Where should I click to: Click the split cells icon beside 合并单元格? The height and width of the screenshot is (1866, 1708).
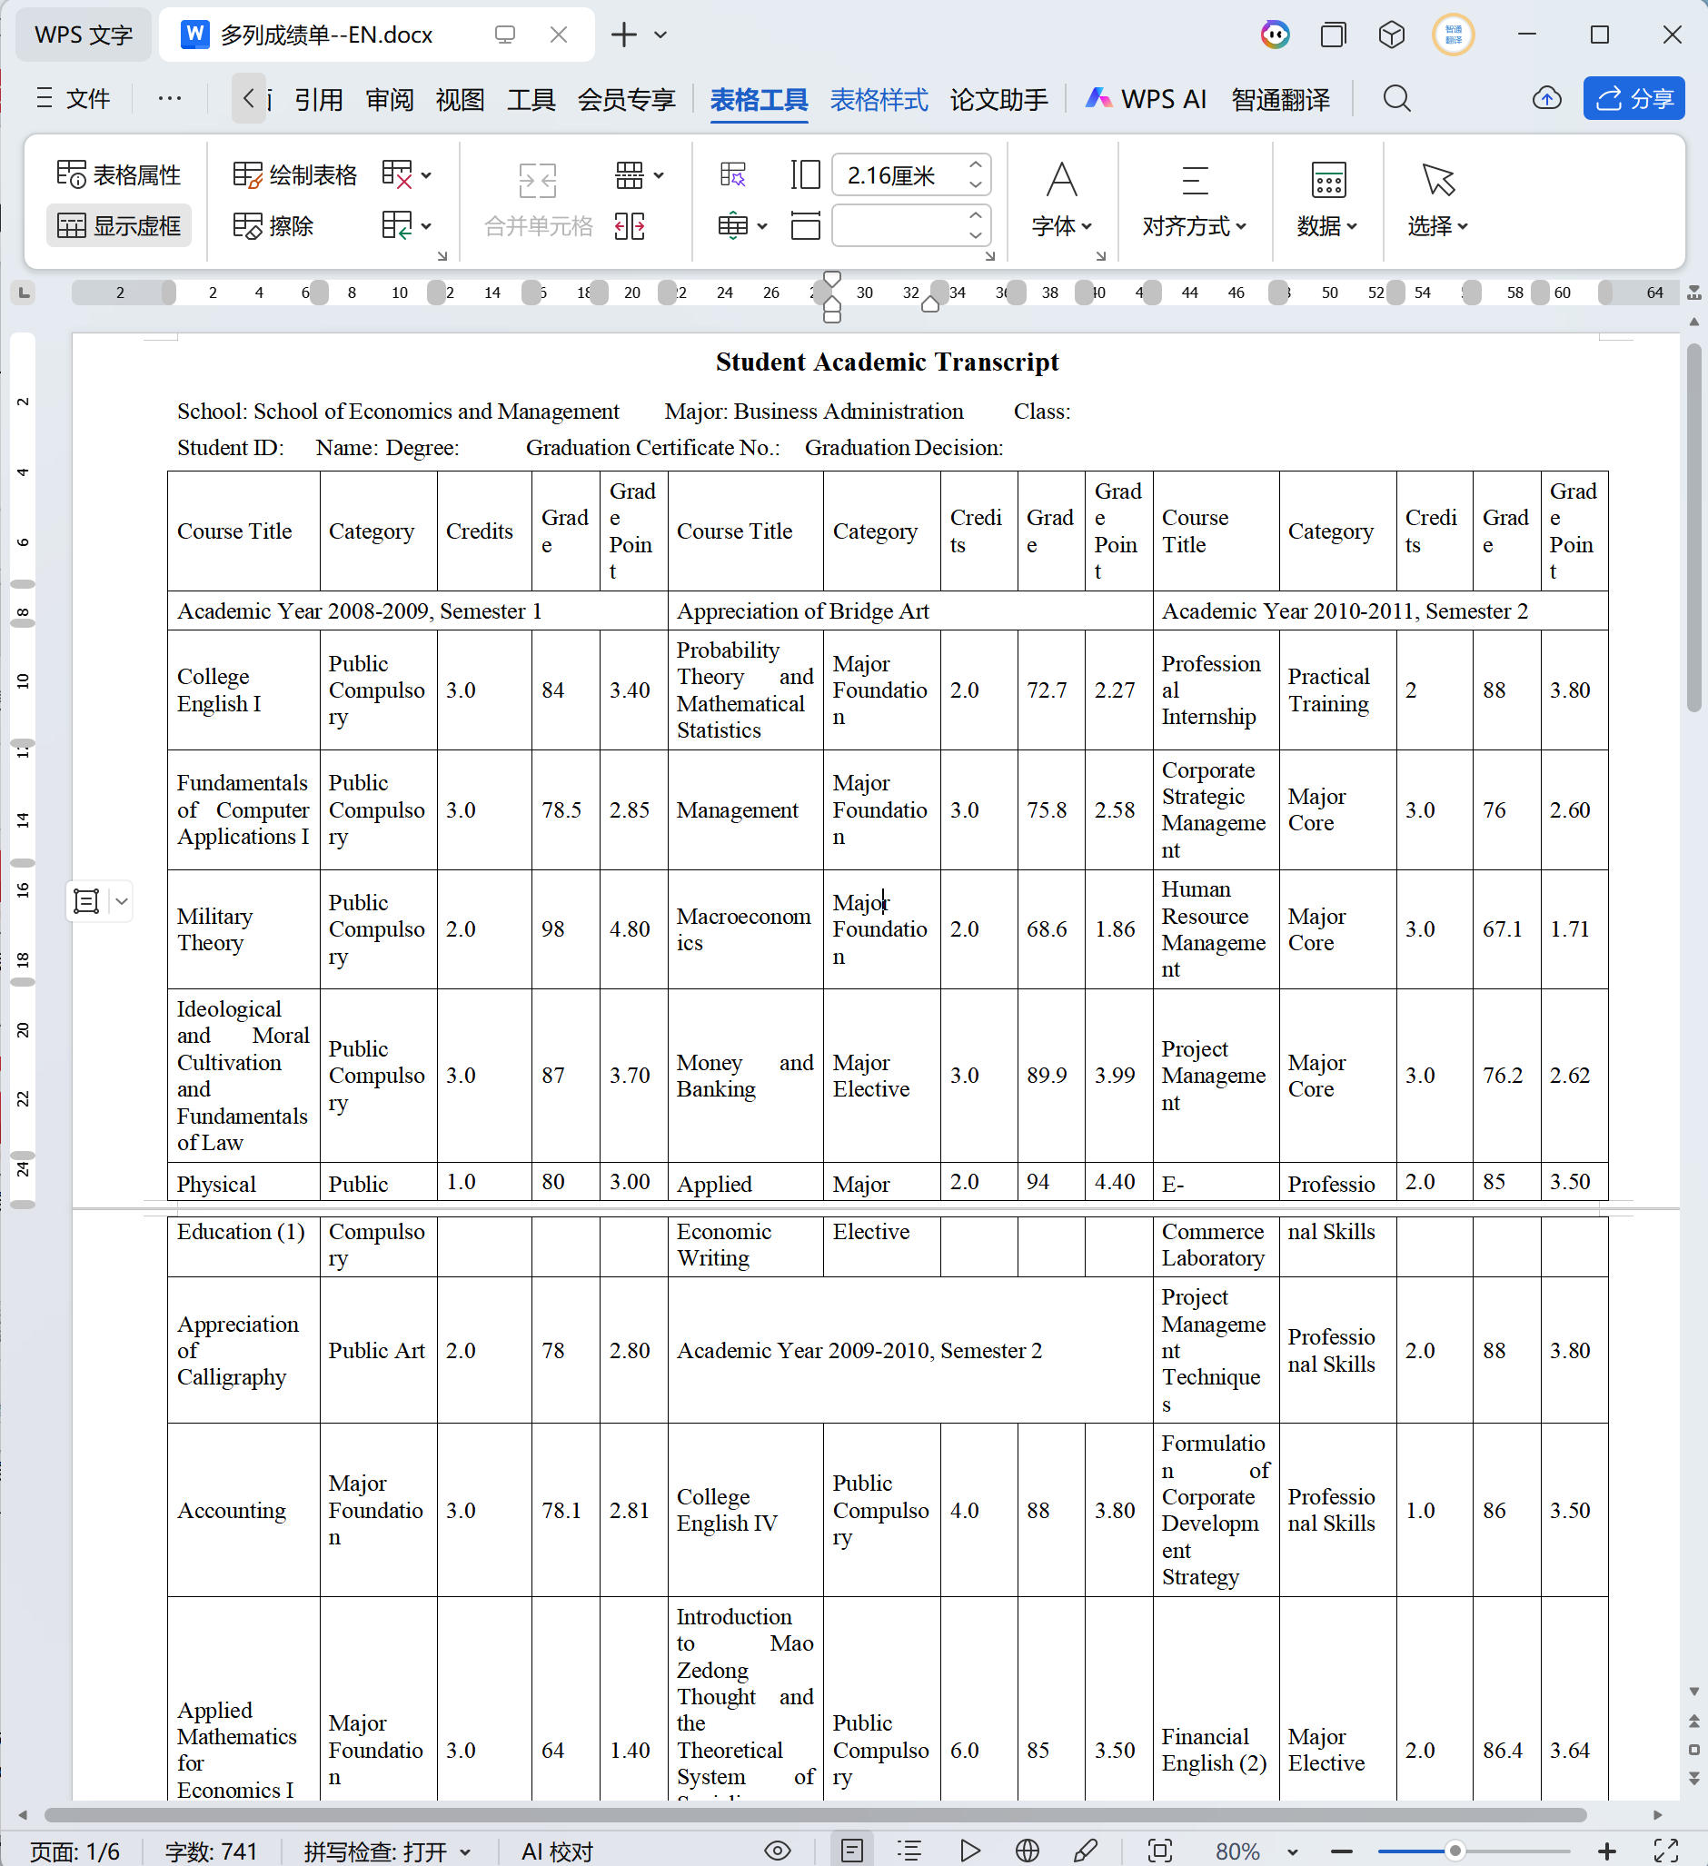click(630, 226)
